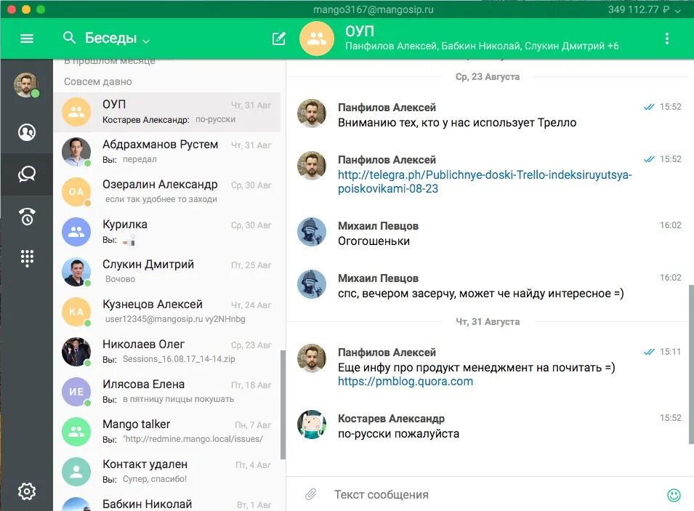Open the emoji picker smiley icon
The width and height of the screenshot is (694, 511).
[674, 494]
